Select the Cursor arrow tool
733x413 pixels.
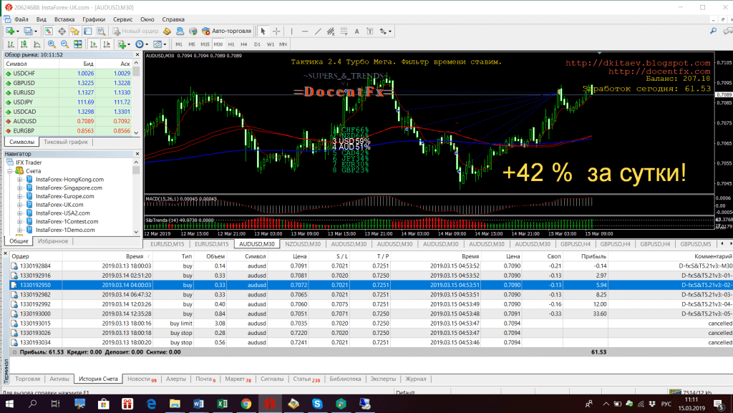tap(263, 31)
